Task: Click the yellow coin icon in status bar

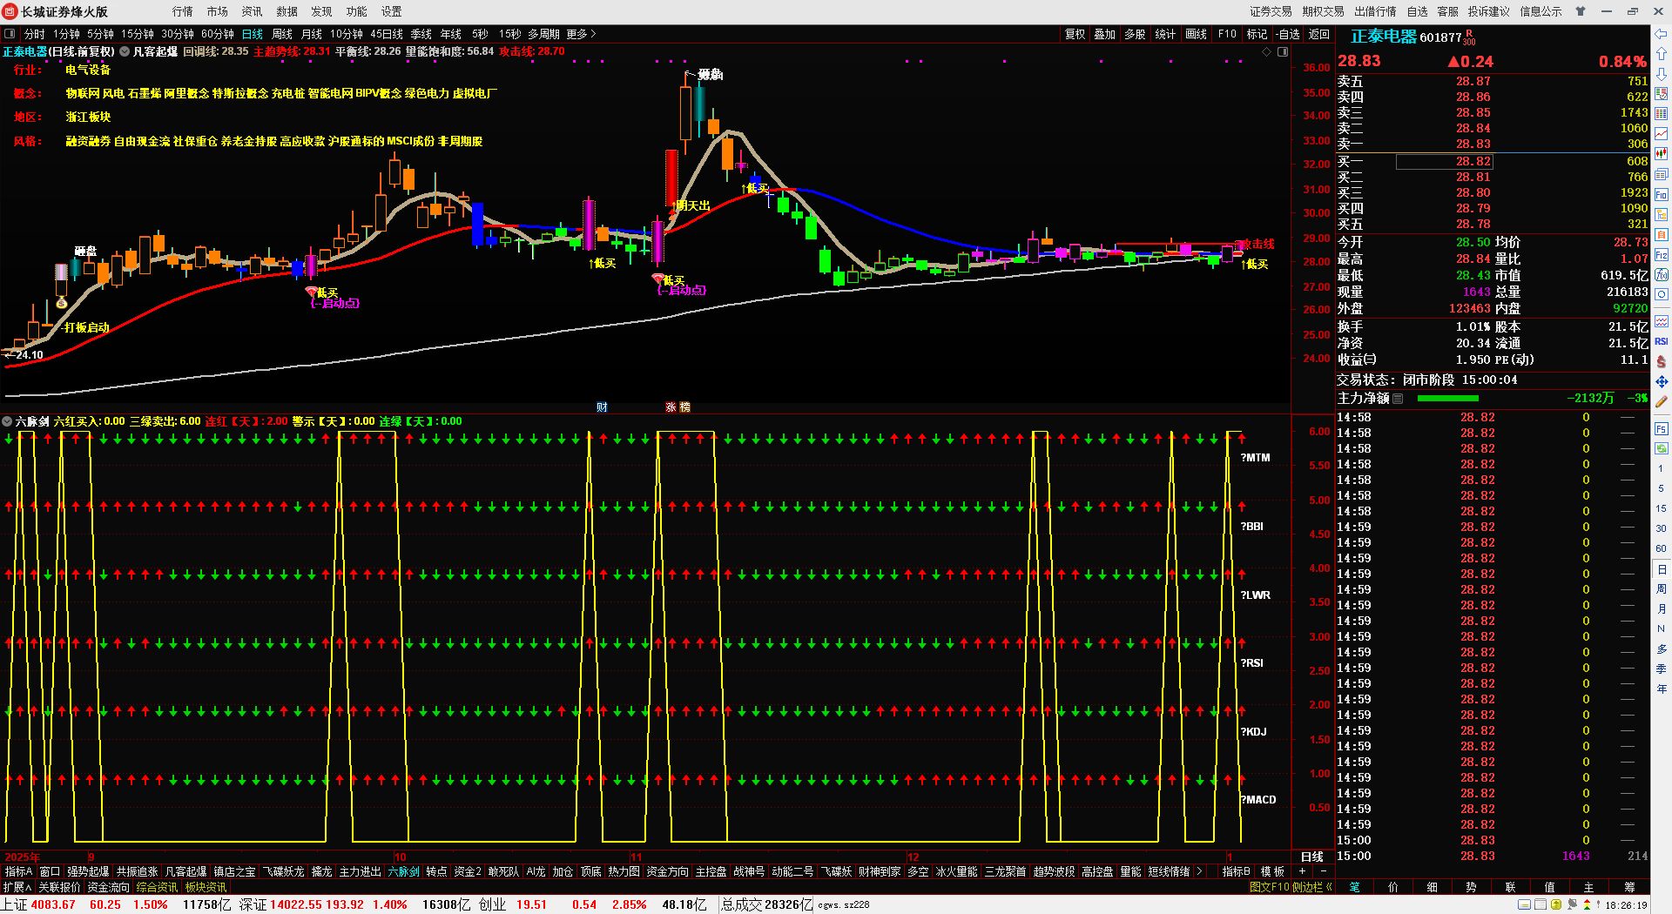Action: pos(1556,904)
